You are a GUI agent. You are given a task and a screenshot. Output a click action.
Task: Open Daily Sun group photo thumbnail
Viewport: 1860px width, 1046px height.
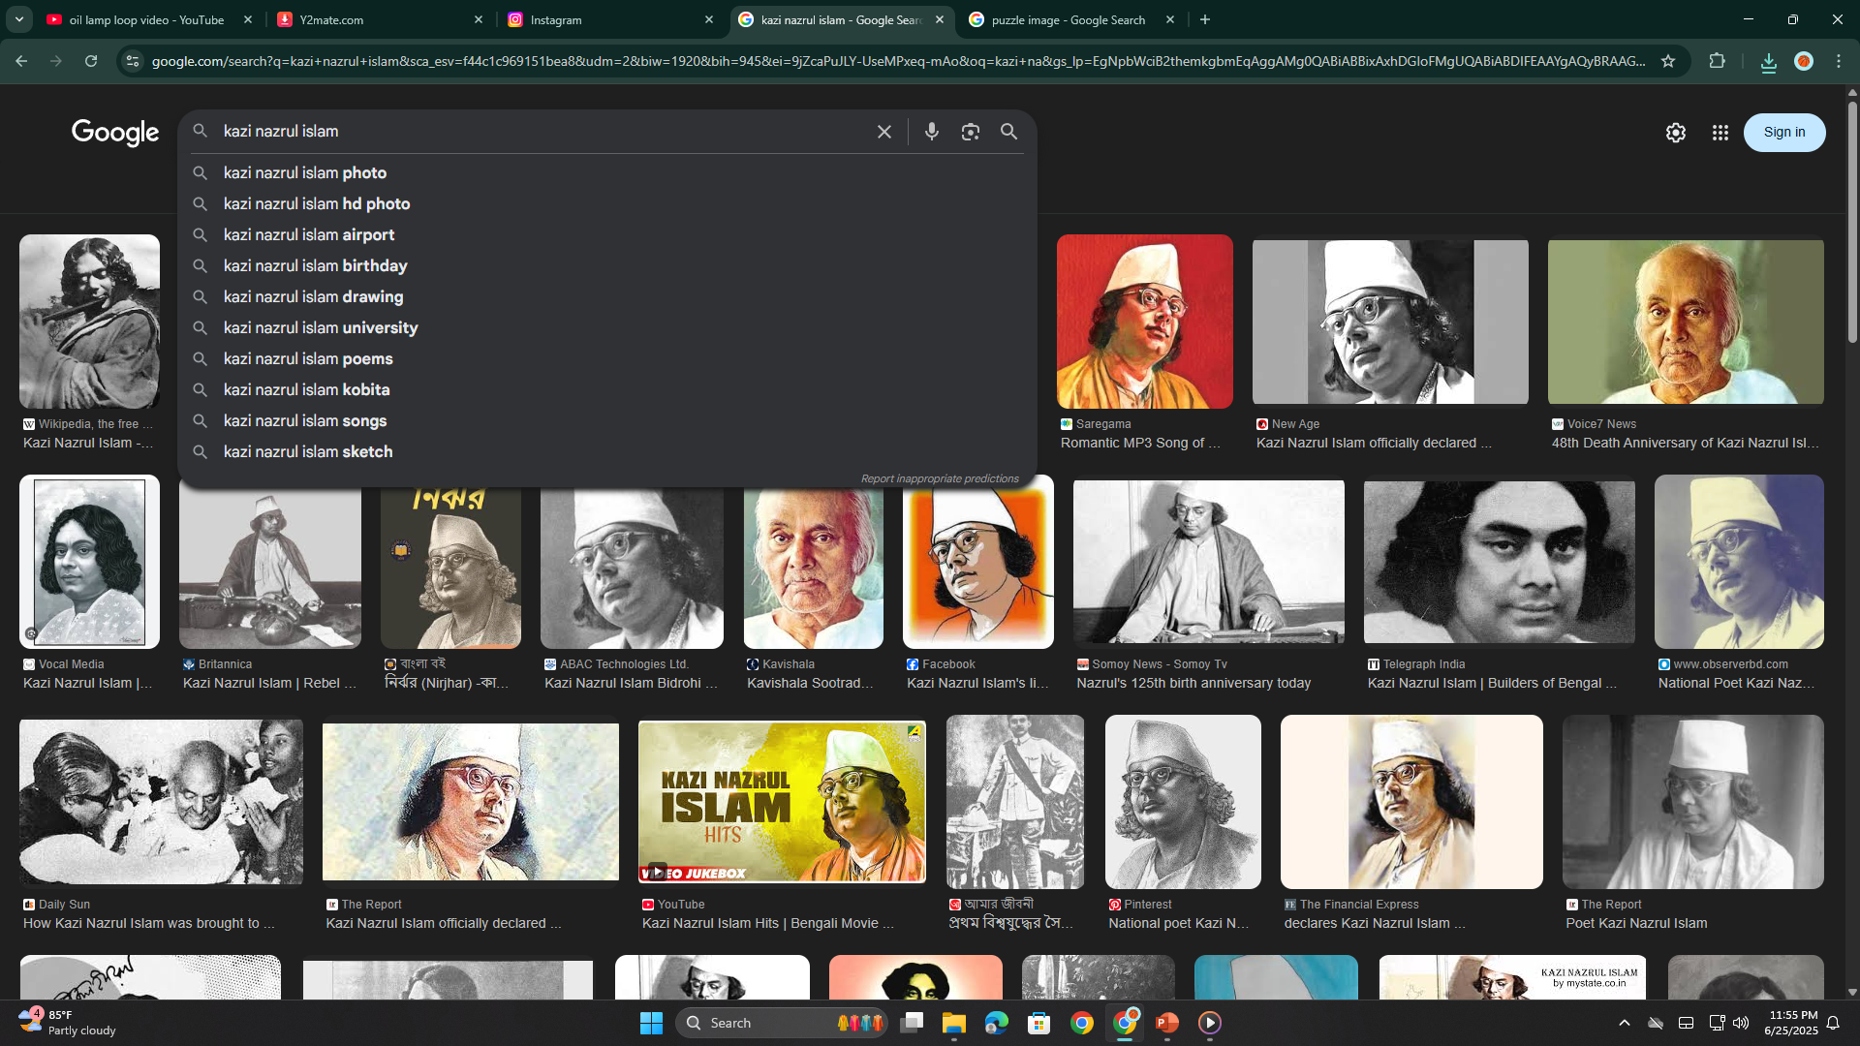[161, 801]
